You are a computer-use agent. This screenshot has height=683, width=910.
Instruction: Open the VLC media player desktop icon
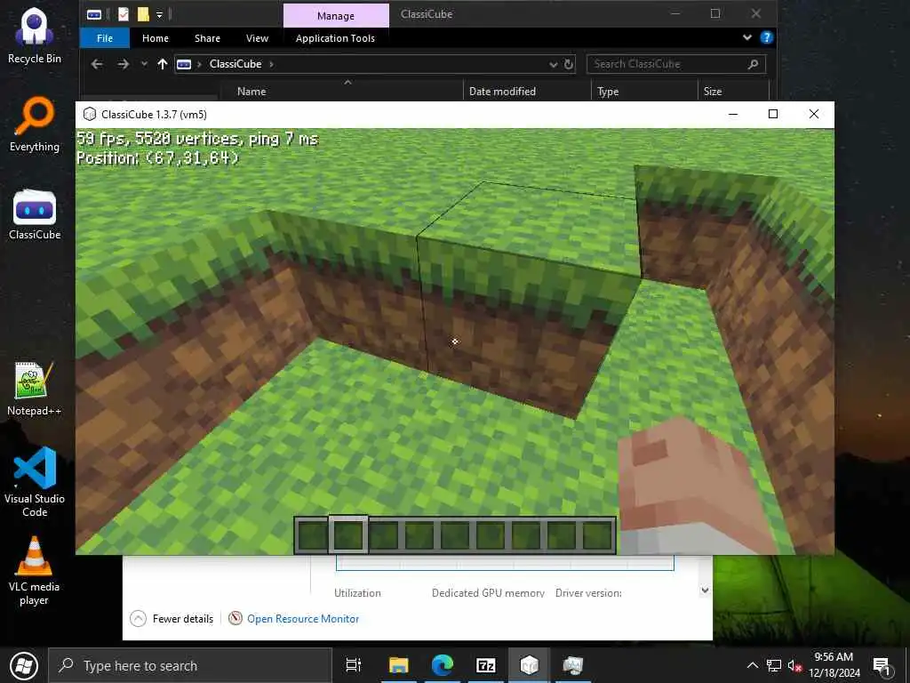(35, 571)
